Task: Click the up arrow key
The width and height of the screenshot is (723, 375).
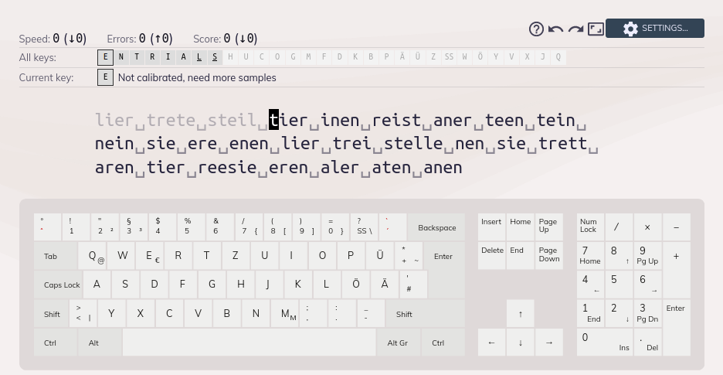Action: click(x=520, y=314)
